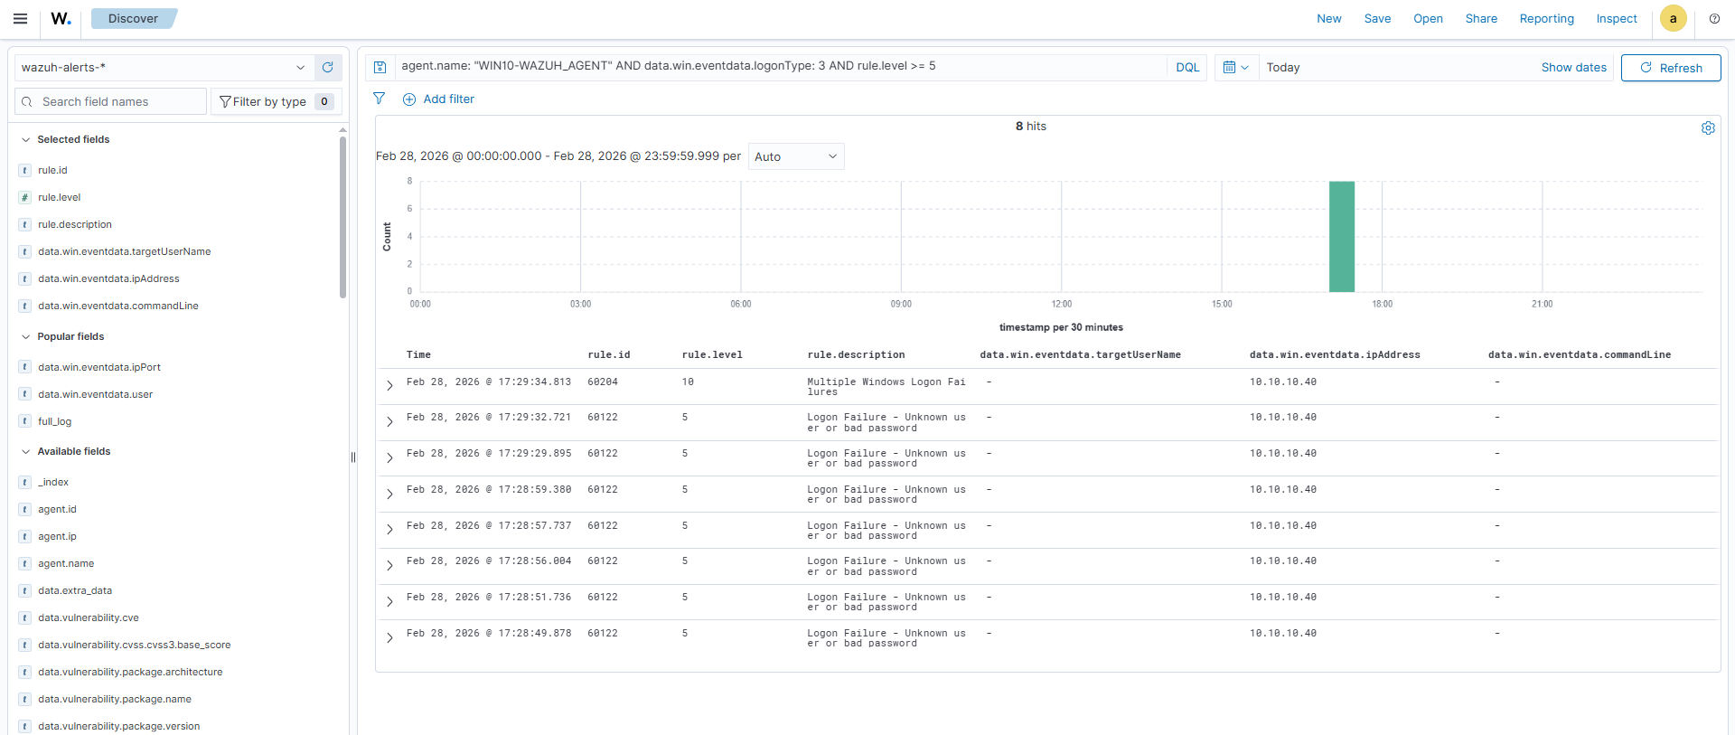1735x735 pixels.
Task: Open histogram settings gear icon
Action: click(1708, 128)
